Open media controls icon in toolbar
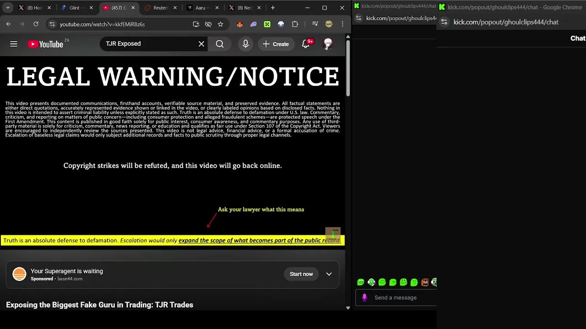 (x=315, y=24)
